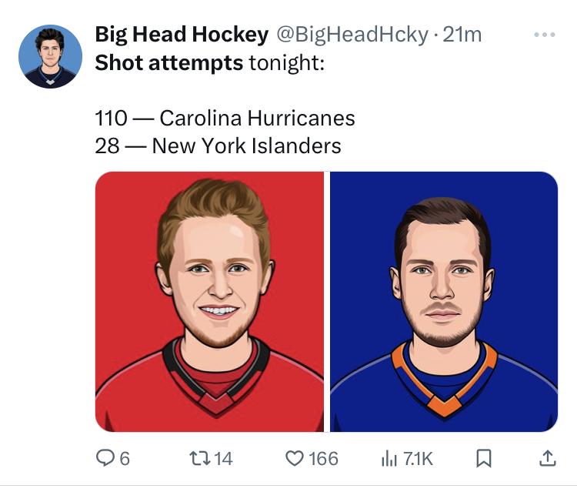
Task: Bookmark this tweet
Action: (x=483, y=459)
